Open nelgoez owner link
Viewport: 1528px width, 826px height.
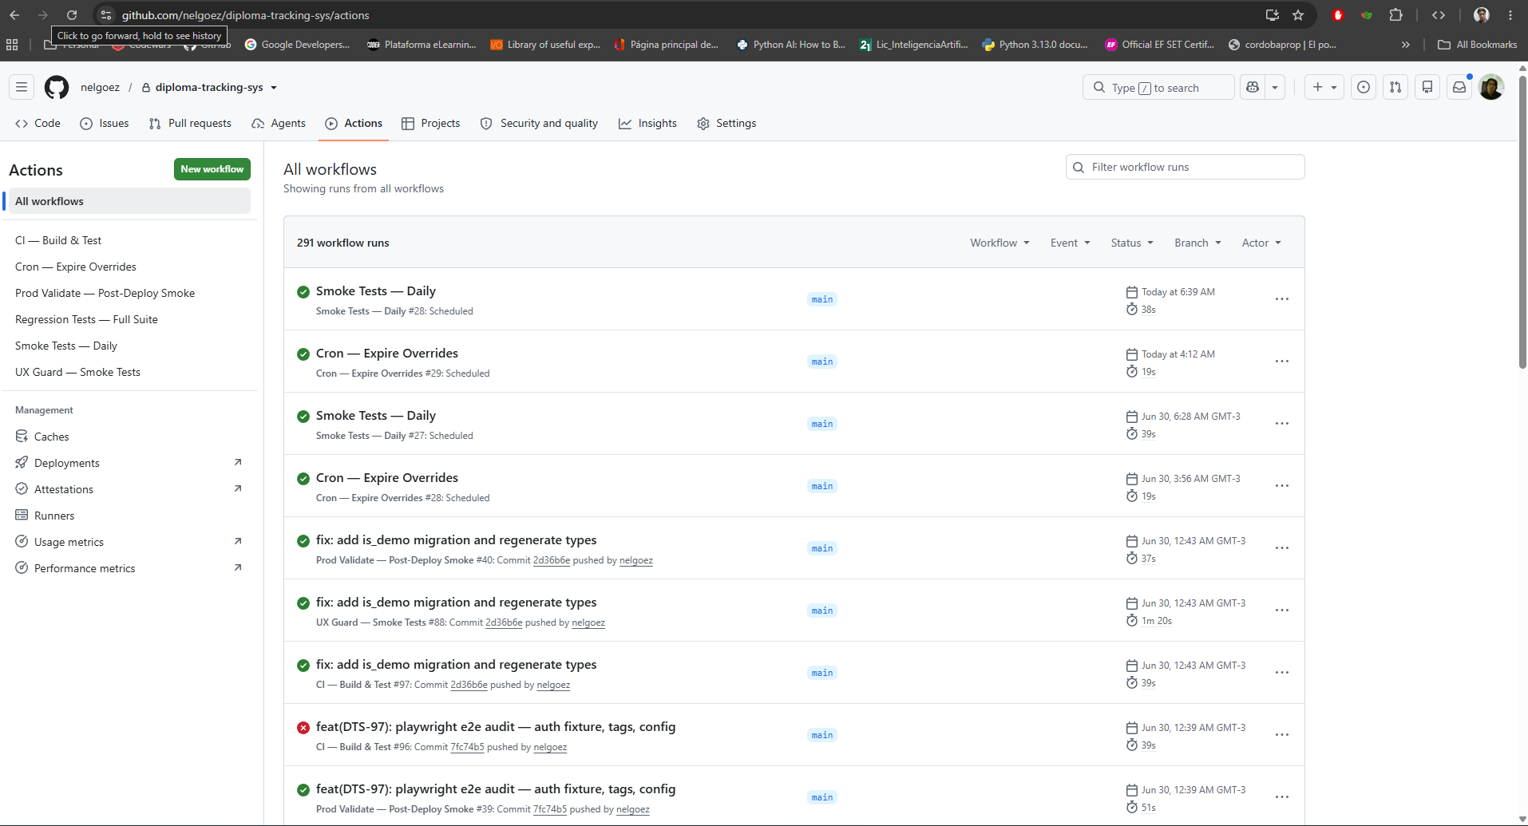pos(100,87)
